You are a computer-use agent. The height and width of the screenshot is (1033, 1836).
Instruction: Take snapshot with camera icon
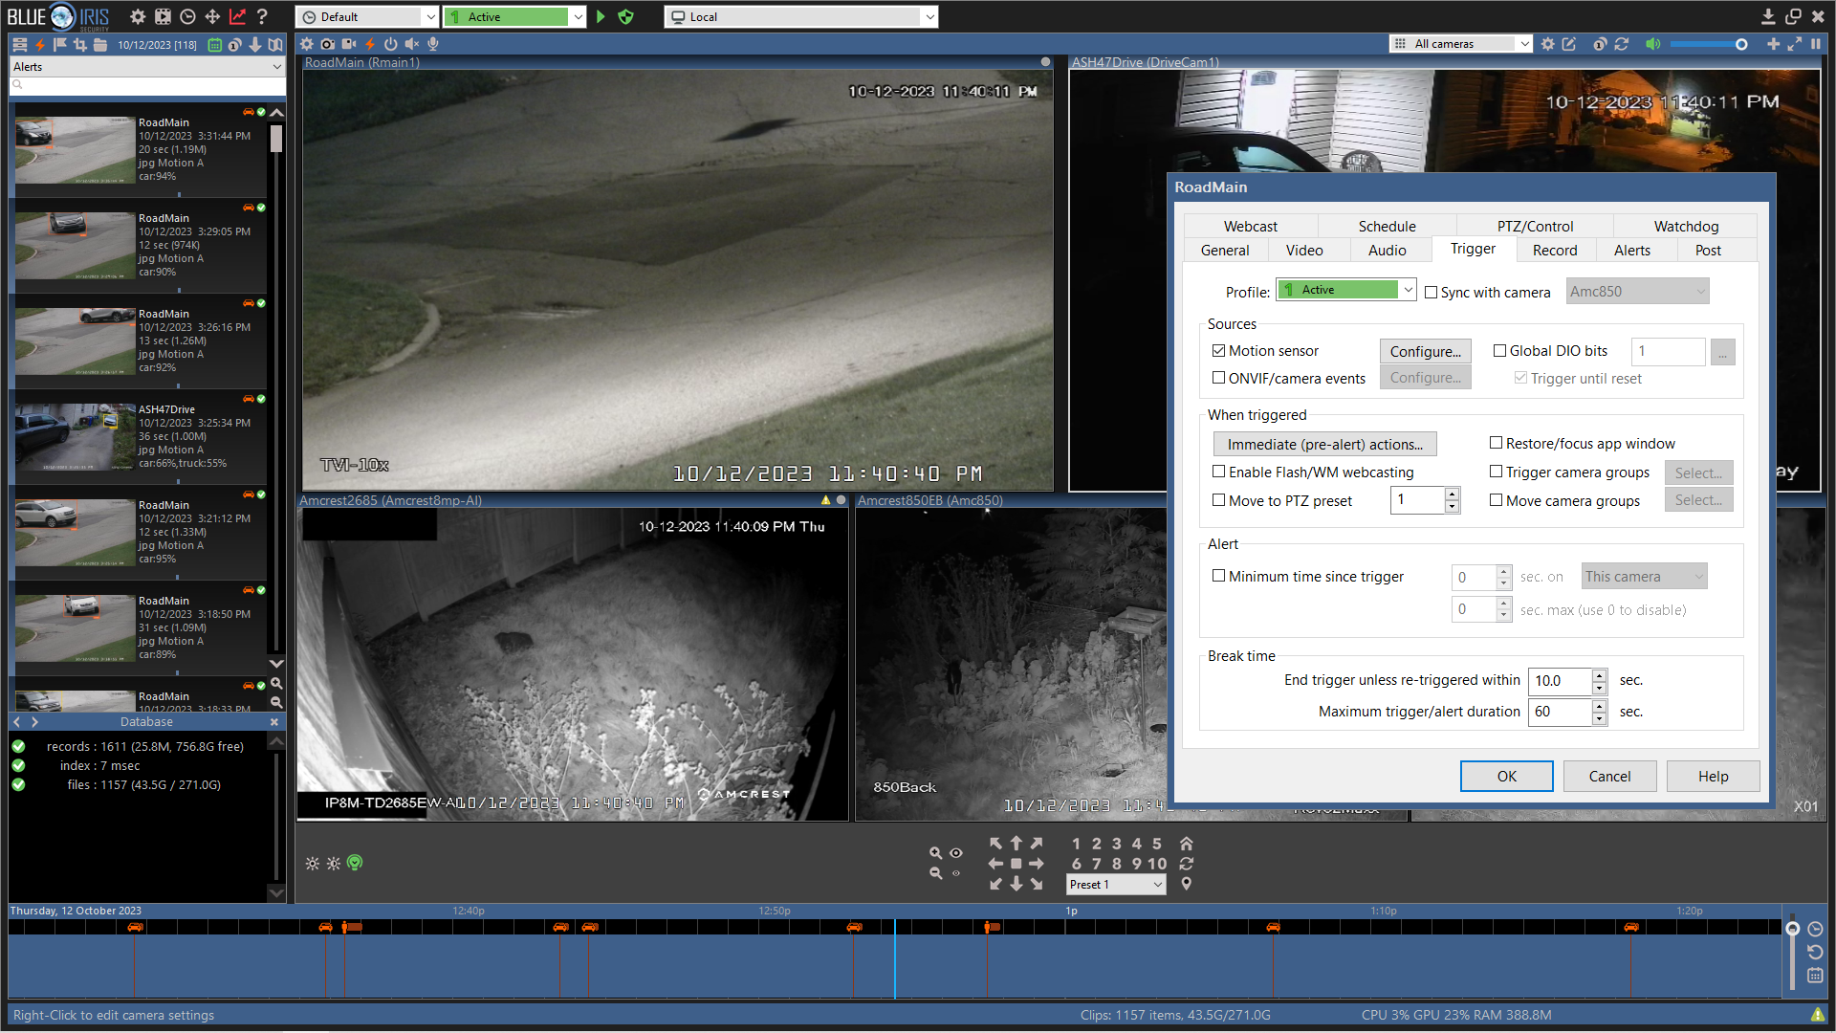[328, 44]
